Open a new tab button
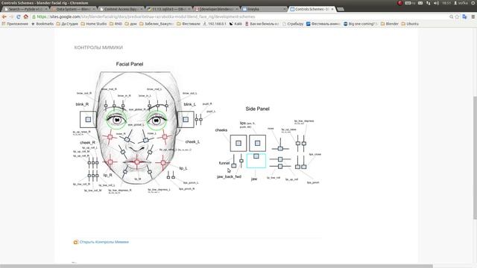This screenshot has height=268, width=477. (341, 9)
